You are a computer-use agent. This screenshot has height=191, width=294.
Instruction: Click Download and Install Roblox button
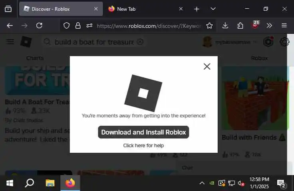coord(143,132)
